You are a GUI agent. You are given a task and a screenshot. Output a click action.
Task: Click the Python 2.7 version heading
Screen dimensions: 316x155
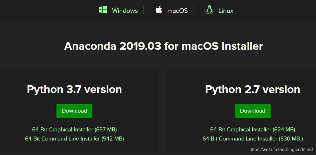point(252,90)
